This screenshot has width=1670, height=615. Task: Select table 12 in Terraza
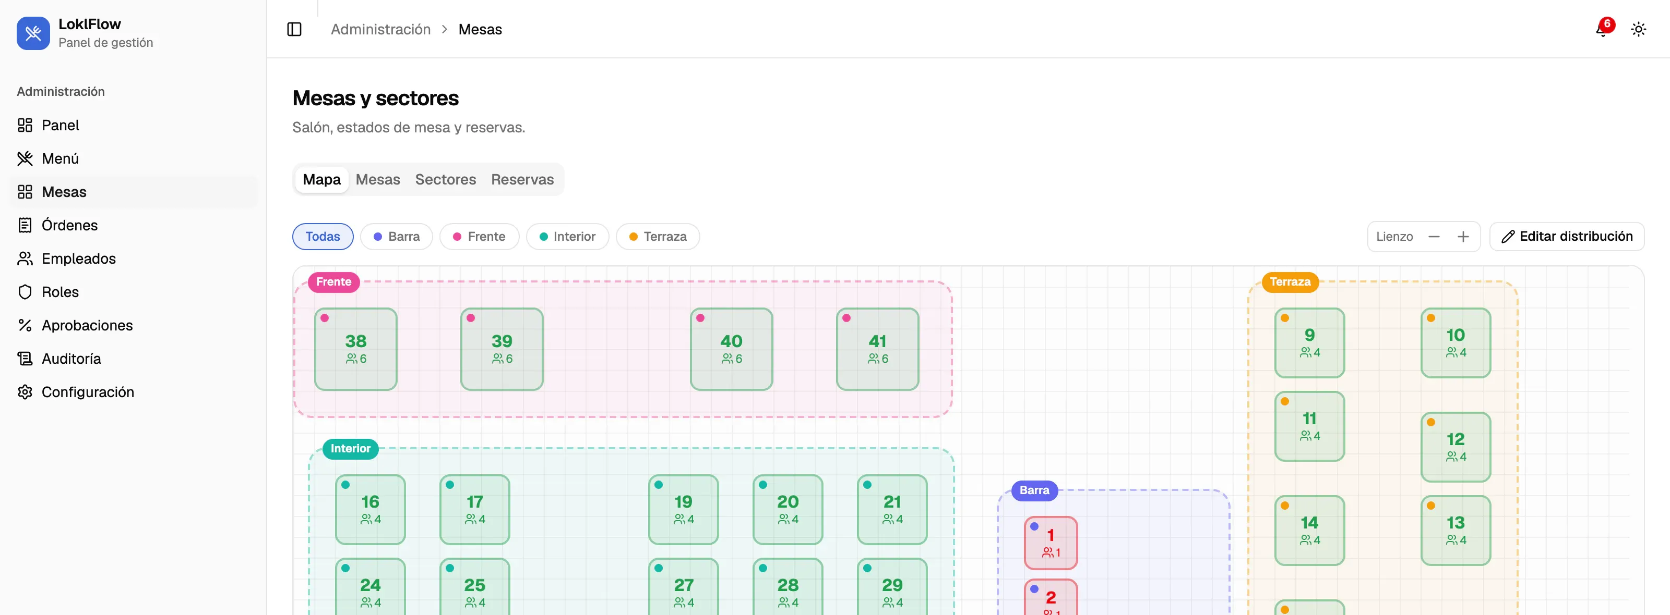1456,447
